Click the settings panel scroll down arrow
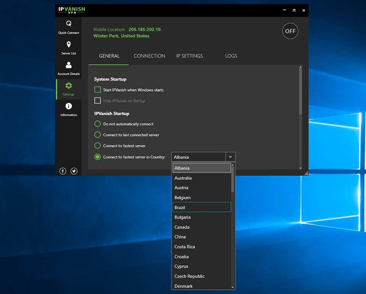Image resolution: width=366 pixels, height=294 pixels. [301, 168]
